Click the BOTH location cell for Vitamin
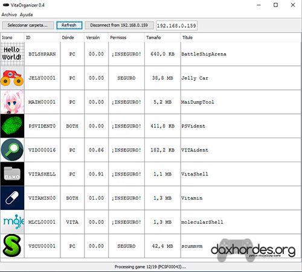This screenshot has height=272, width=302. click(72, 198)
